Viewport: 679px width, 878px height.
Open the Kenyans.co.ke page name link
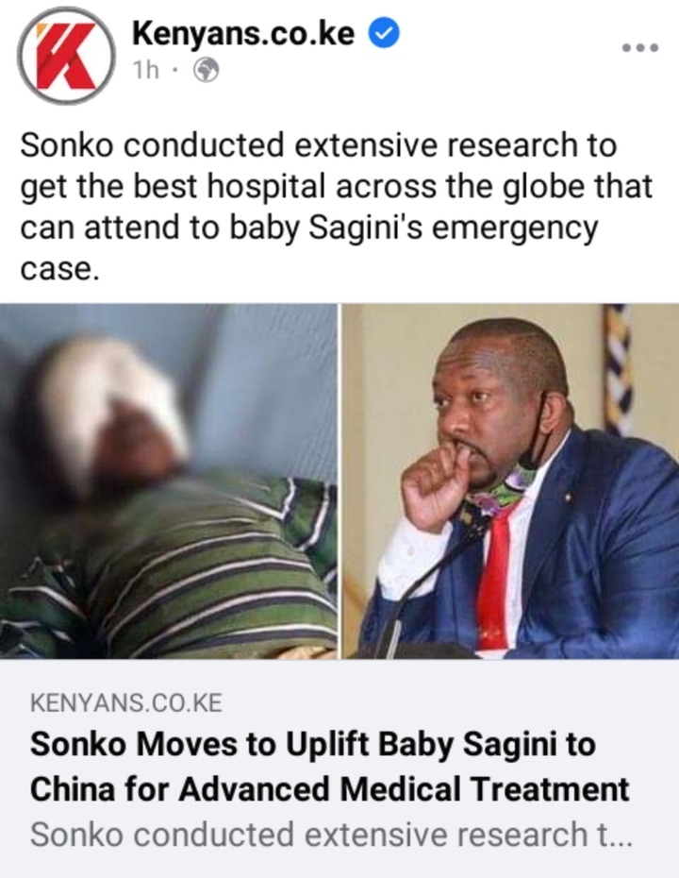(x=243, y=33)
